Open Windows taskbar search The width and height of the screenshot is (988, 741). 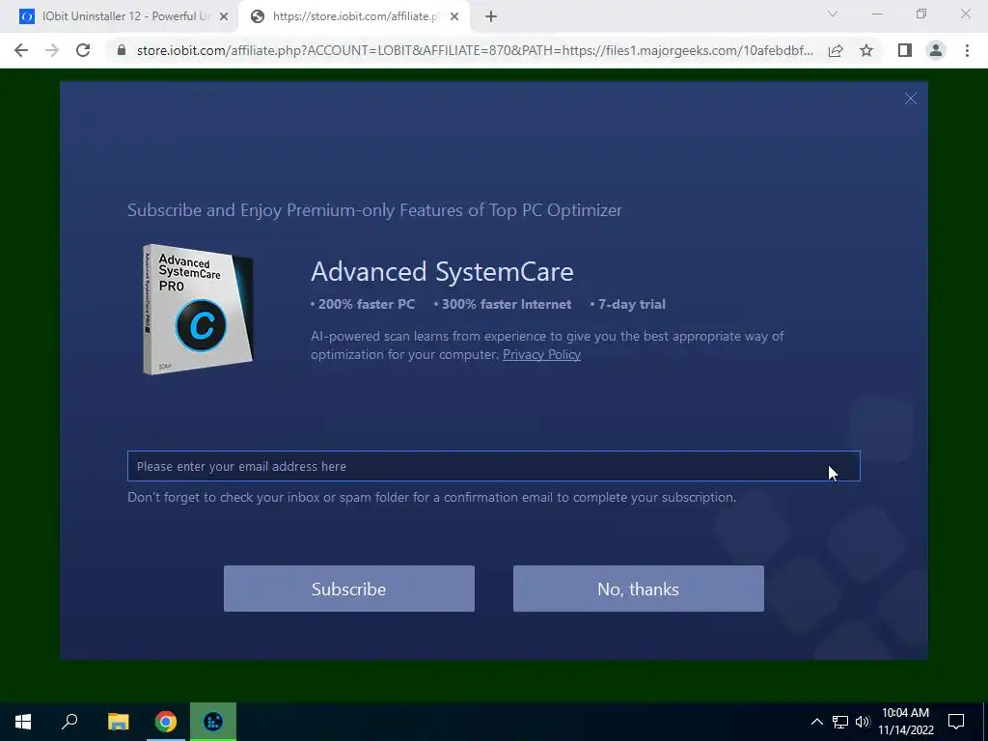click(69, 722)
